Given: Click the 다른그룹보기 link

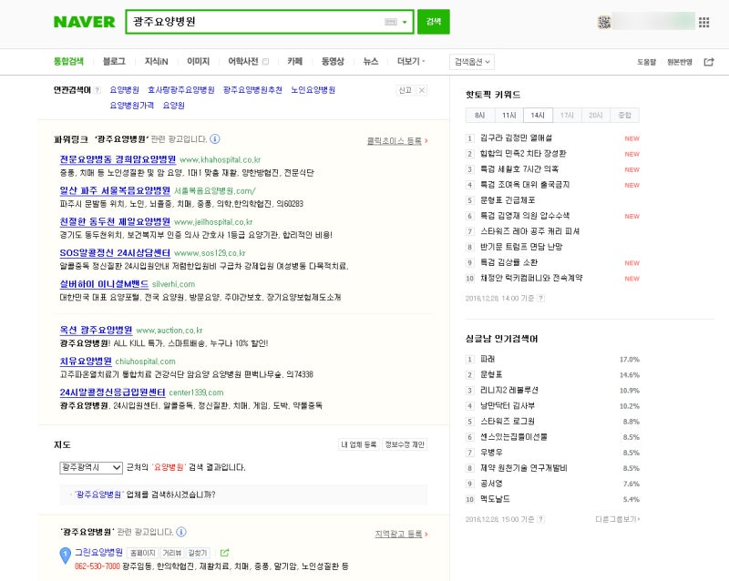Looking at the screenshot, I should point(618,519).
